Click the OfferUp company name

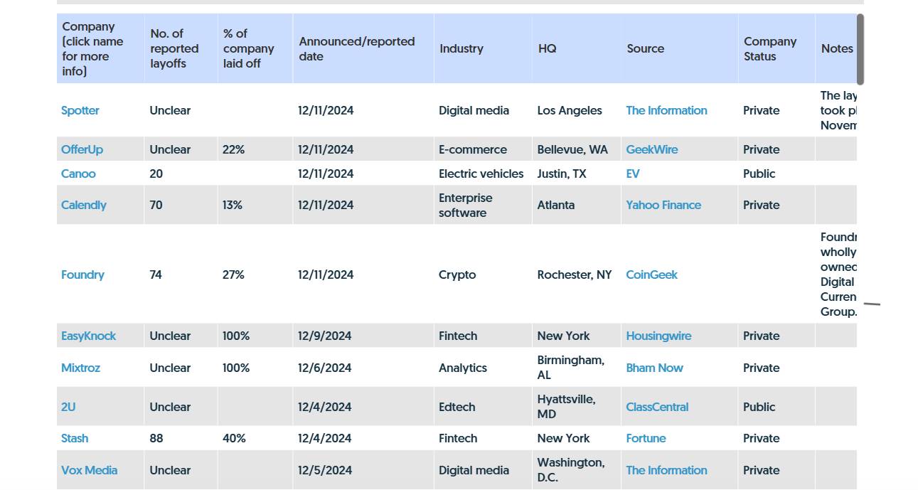pos(82,149)
